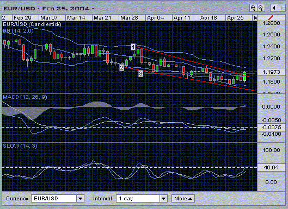Click the 1.2600 price axis label
Screen dimensions: 288x209
click(x=271, y=35)
